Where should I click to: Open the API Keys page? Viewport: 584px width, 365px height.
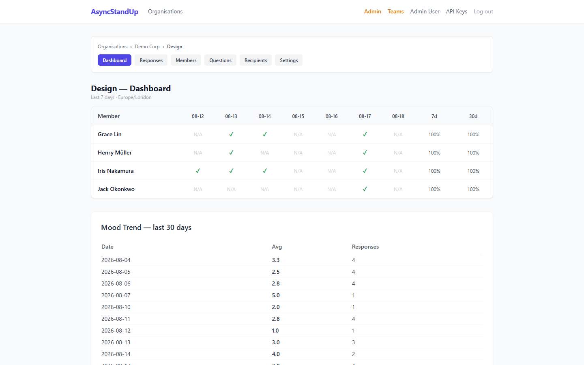click(457, 11)
